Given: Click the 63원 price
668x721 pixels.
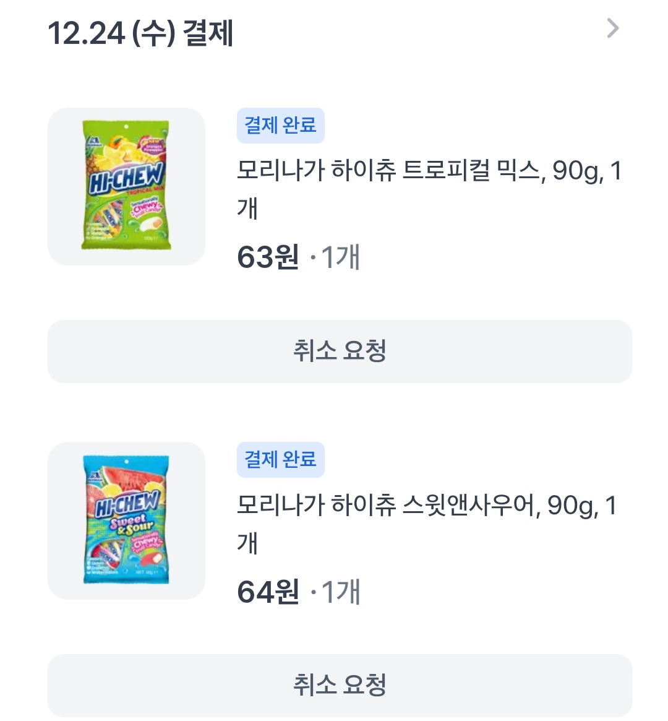Looking at the screenshot, I should (x=268, y=257).
